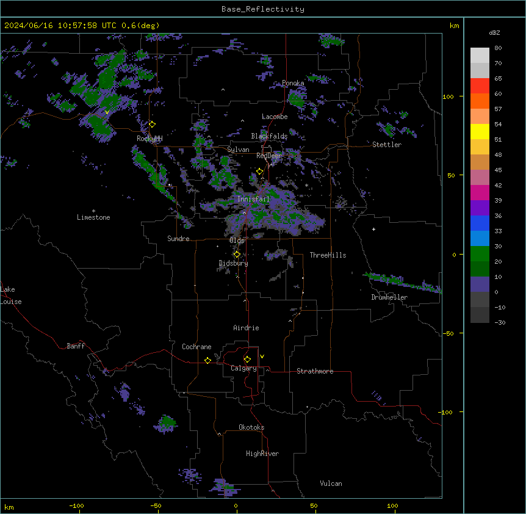Select the orange 60 dBZ legend swatch

click(480, 101)
